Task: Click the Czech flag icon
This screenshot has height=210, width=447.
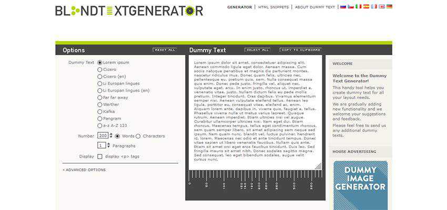Action: (x=351, y=7)
